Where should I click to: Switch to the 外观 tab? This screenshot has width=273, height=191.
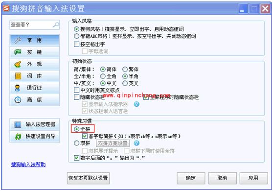point(34,64)
